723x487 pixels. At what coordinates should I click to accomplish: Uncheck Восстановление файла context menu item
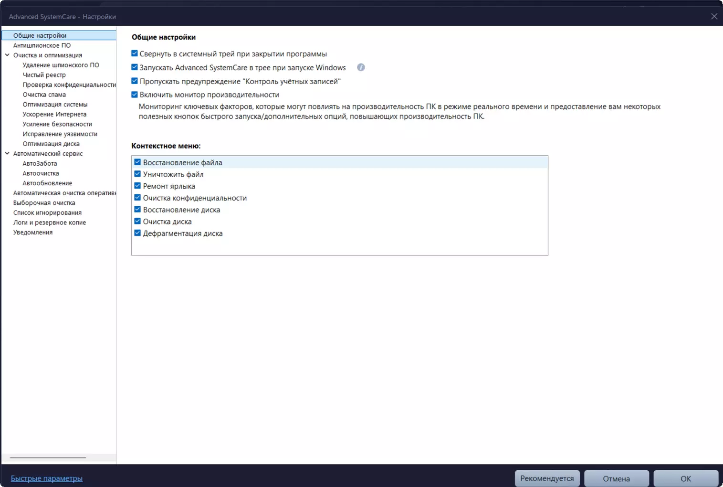coord(137,162)
